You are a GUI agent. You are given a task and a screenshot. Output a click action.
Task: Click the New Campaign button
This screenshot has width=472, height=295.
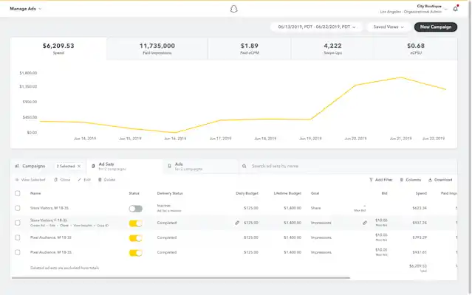click(436, 27)
